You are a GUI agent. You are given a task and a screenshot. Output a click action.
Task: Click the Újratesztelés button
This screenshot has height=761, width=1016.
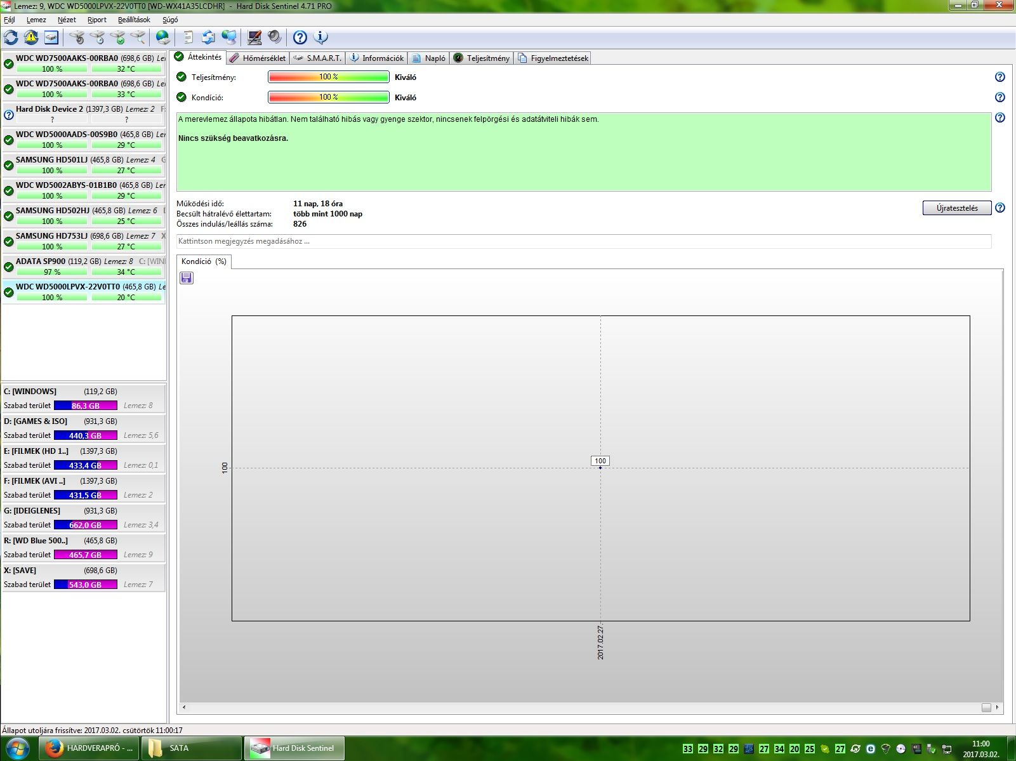[x=957, y=208]
